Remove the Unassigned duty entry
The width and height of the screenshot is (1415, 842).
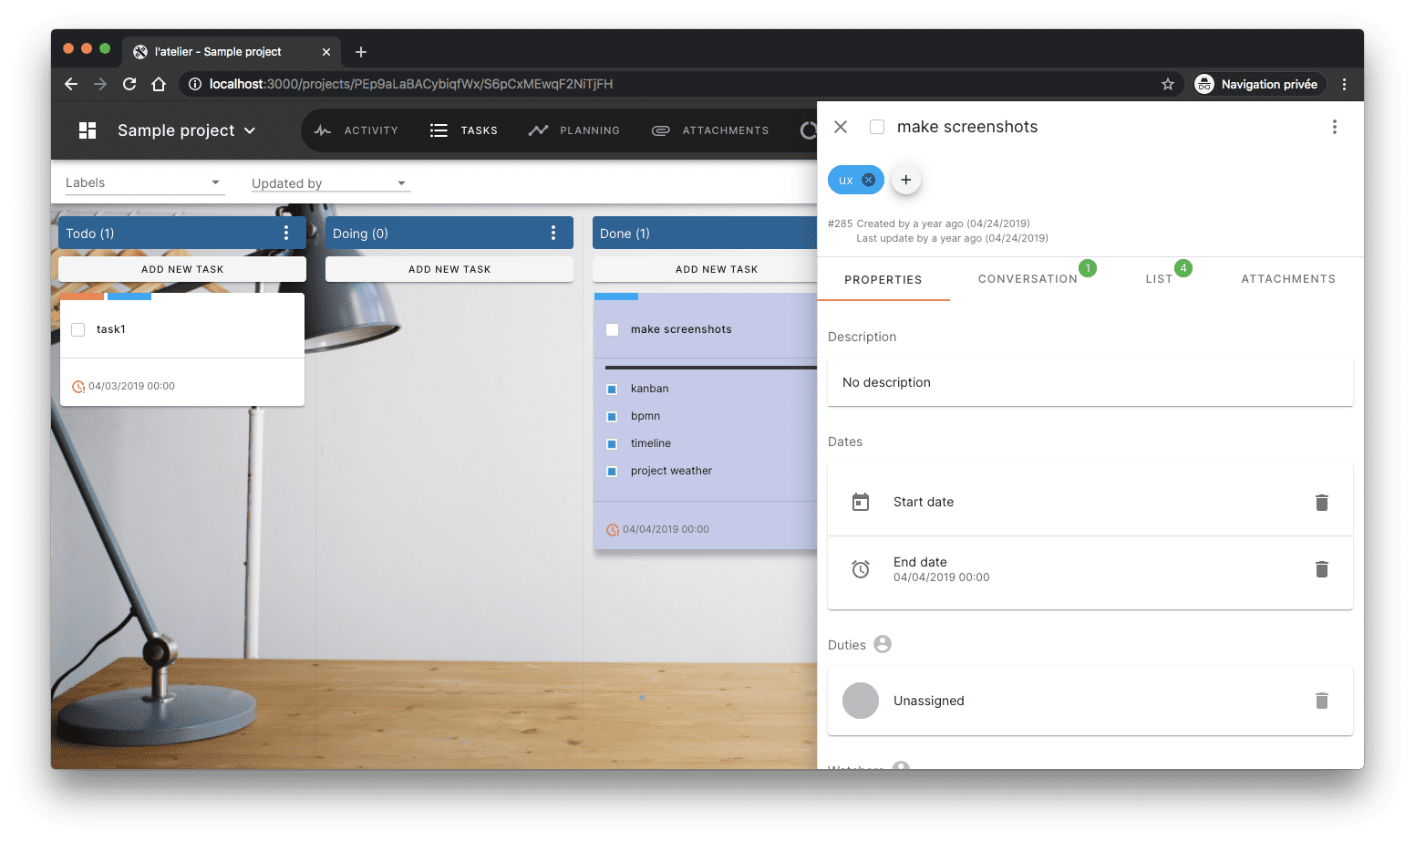1322,701
